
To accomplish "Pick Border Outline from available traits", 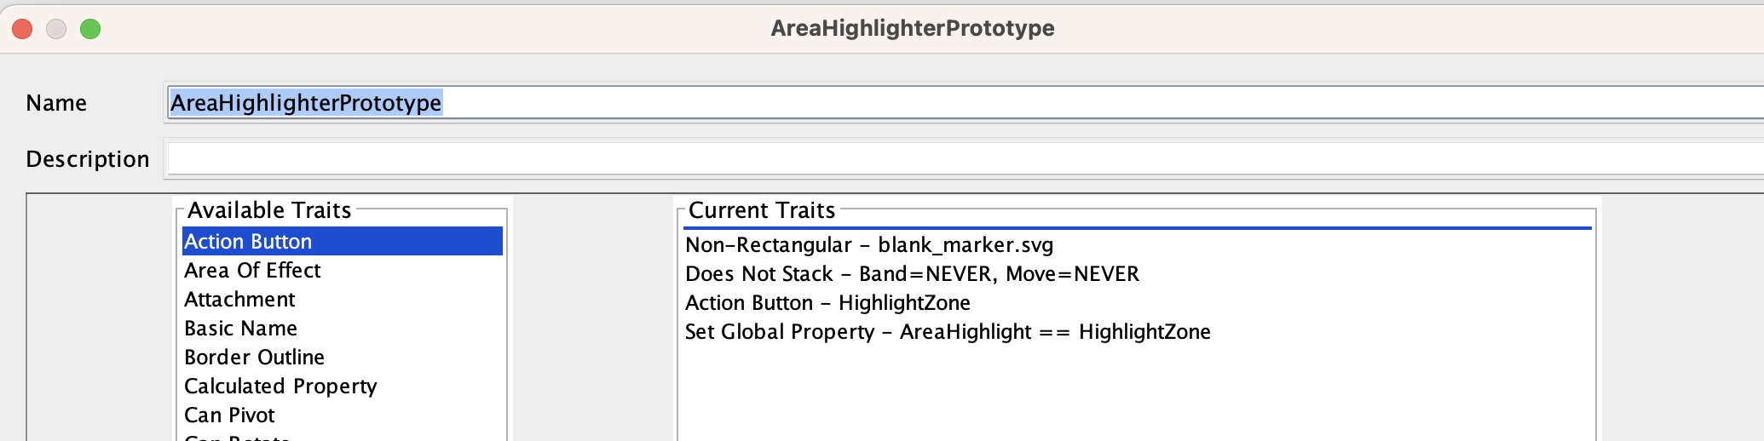I will pyautogui.click(x=342, y=357).
